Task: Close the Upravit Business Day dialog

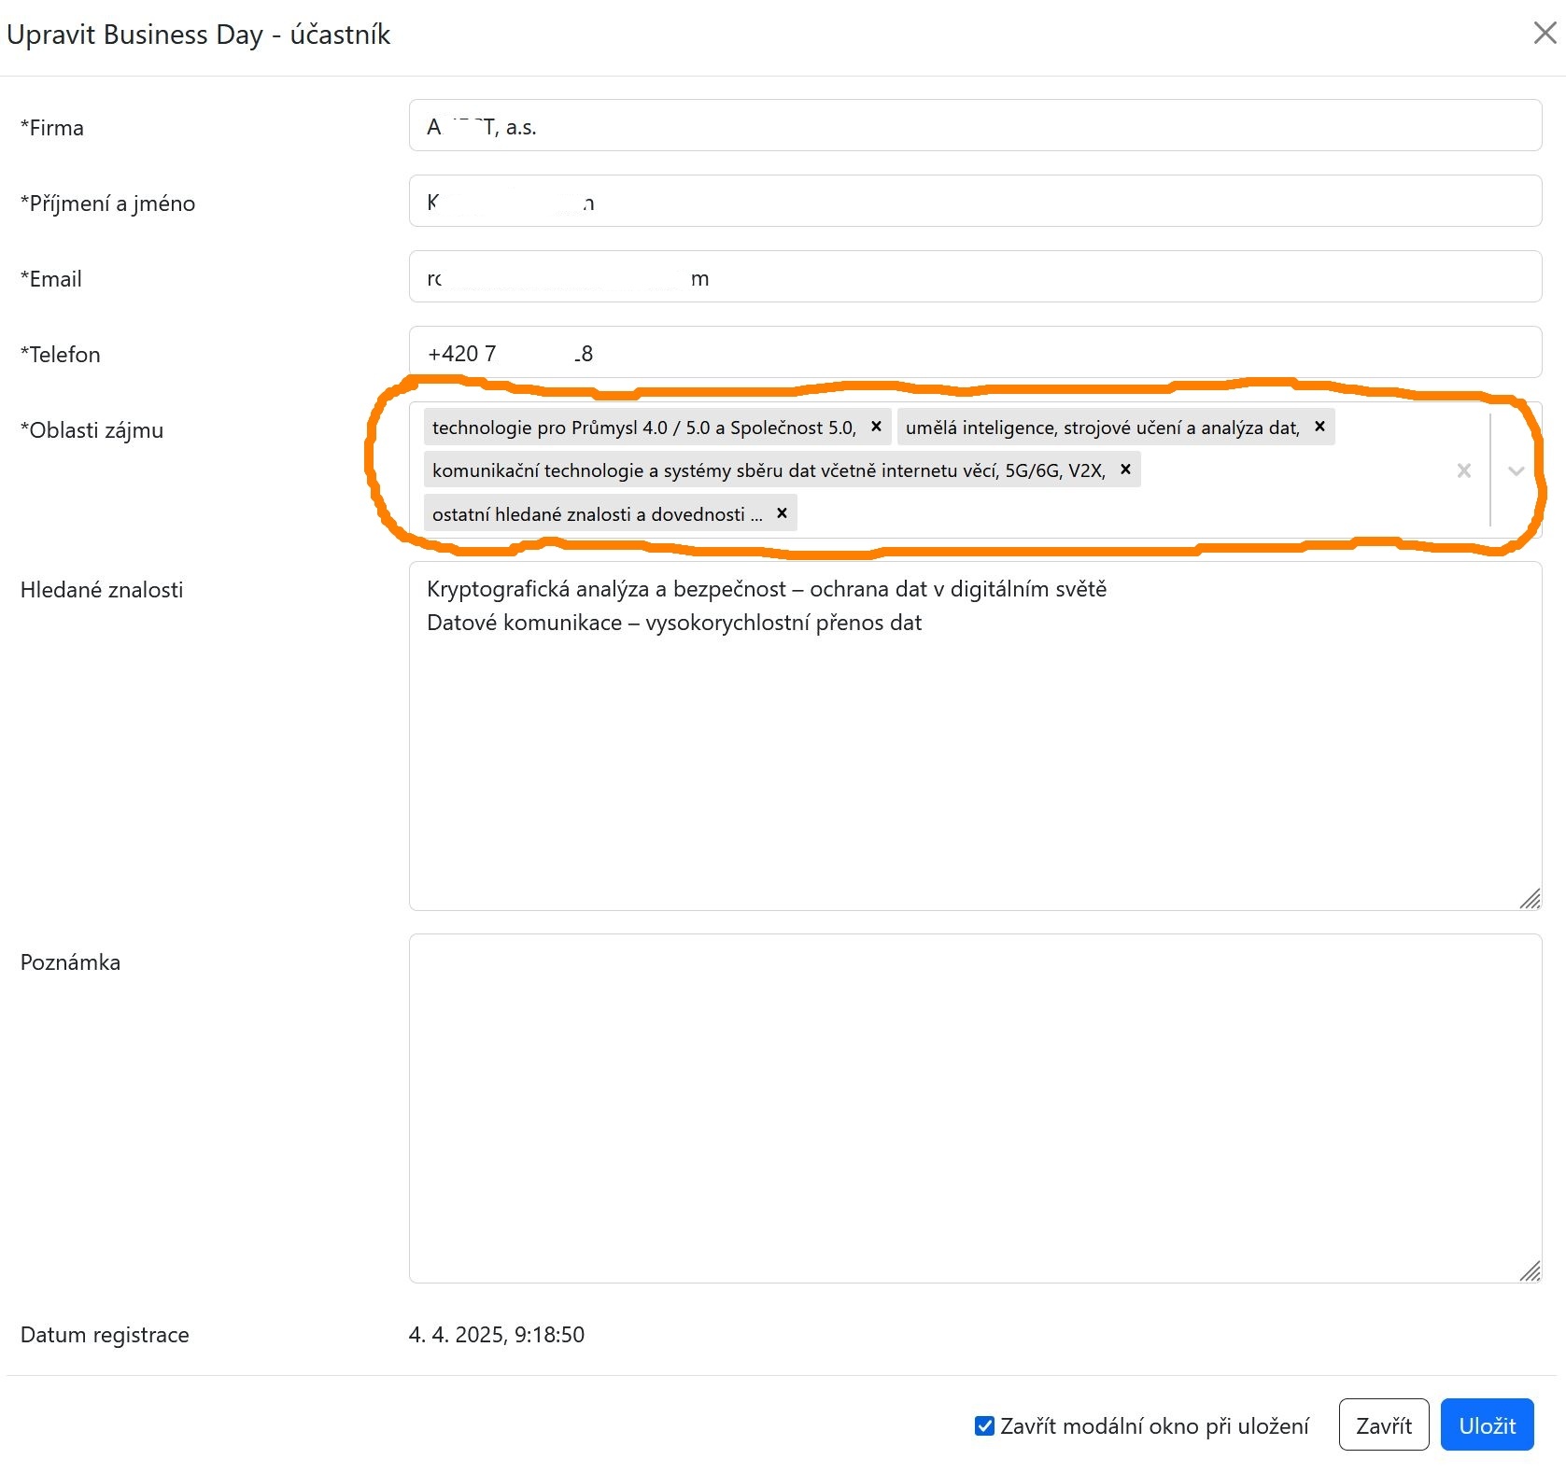Action: tap(1545, 34)
